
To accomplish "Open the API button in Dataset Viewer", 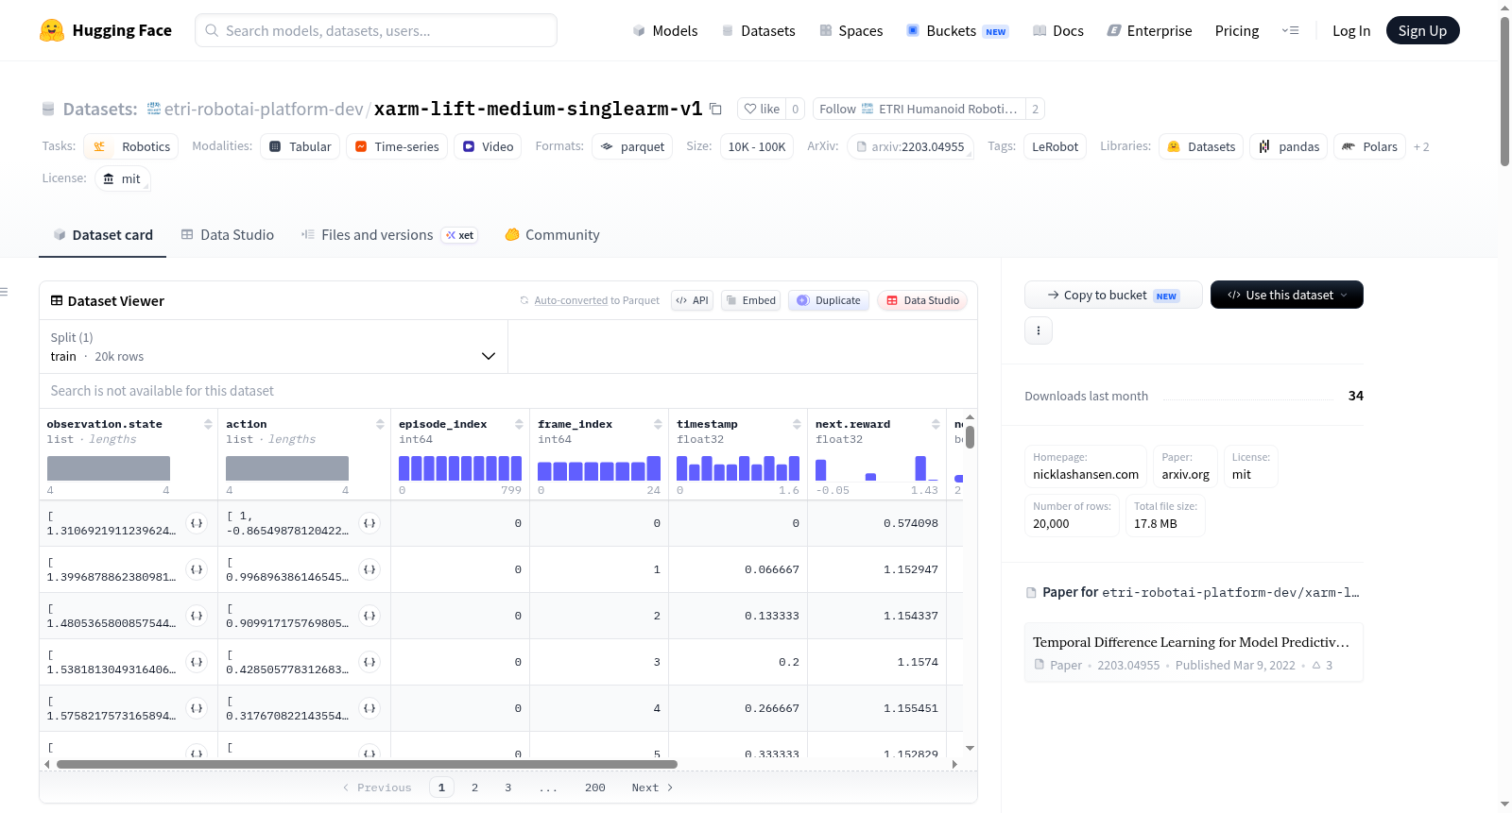I will pyautogui.click(x=692, y=300).
